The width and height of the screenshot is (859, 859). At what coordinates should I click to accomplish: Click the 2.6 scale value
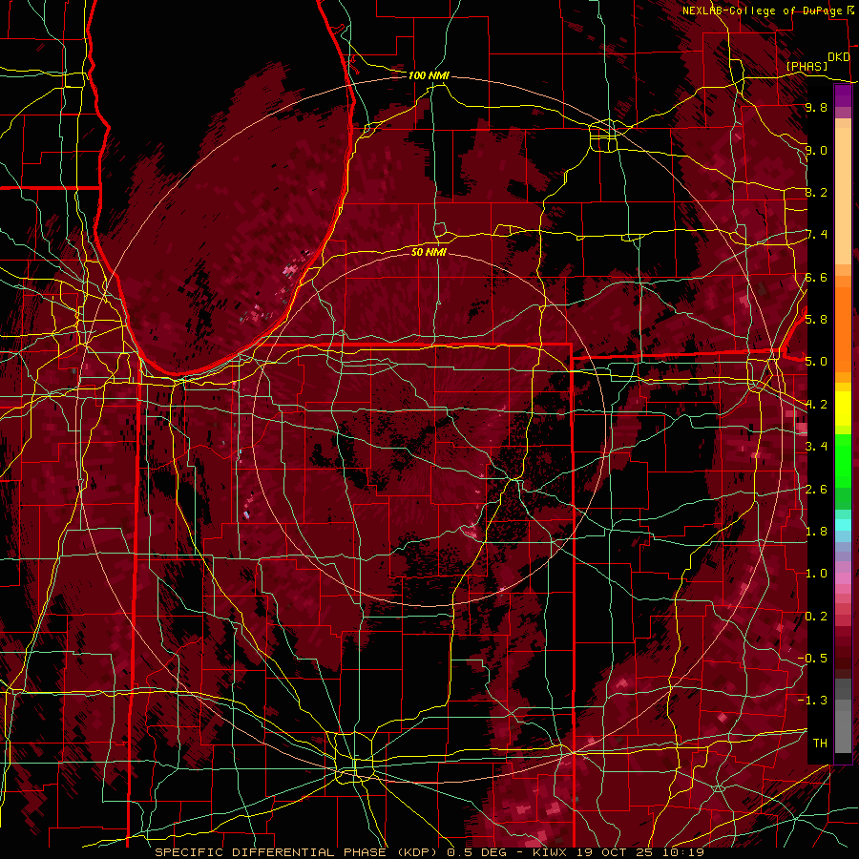click(816, 489)
